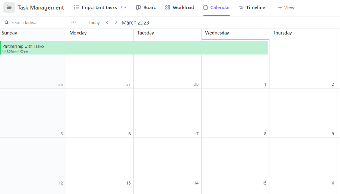Open the three-dot more options menu
The width and height of the screenshot is (340, 194).
pos(74,22)
